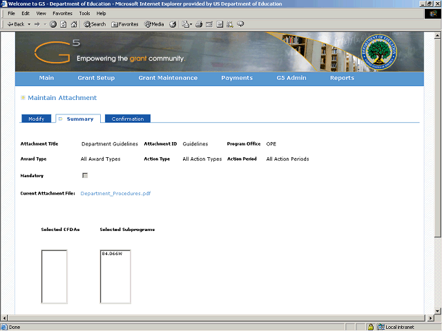Click the 'All Action Types' value

[x=202, y=159]
